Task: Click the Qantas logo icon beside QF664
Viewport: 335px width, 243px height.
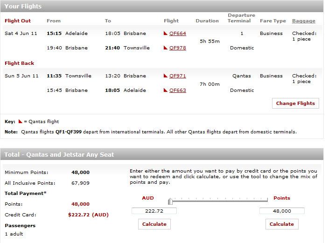Action: click(x=165, y=33)
